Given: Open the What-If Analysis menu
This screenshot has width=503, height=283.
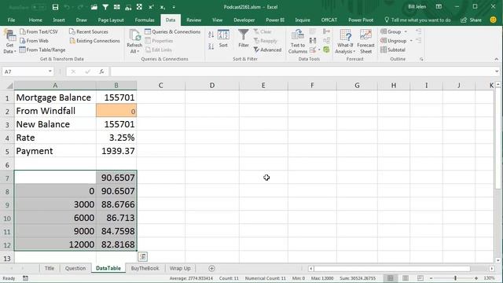Looking at the screenshot, I should coord(345,42).
